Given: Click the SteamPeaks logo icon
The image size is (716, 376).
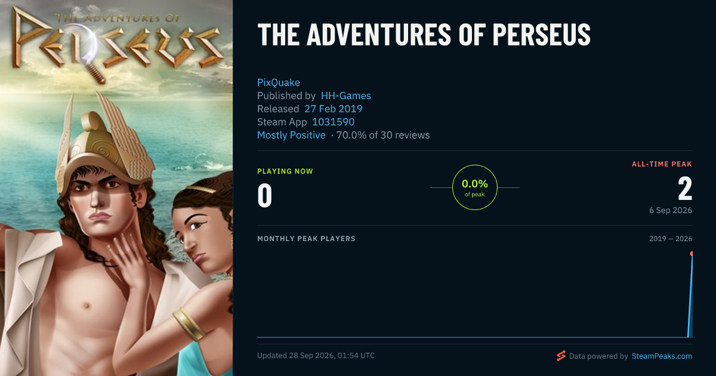Looking at the screenshot, I should tap(561, 356).
